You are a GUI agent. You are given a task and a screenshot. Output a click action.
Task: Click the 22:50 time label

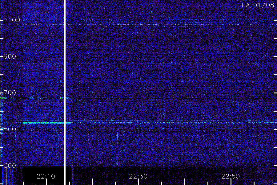point(231,176)
